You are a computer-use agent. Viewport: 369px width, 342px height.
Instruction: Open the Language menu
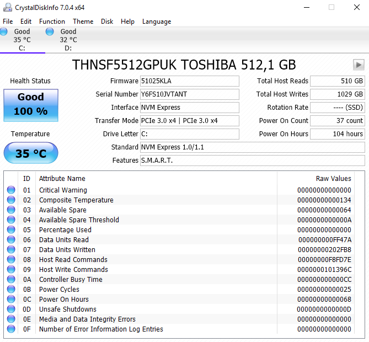(x=157, y=22)
